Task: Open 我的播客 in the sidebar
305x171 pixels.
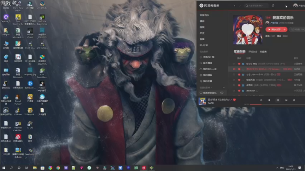Action: click(206, 75)
